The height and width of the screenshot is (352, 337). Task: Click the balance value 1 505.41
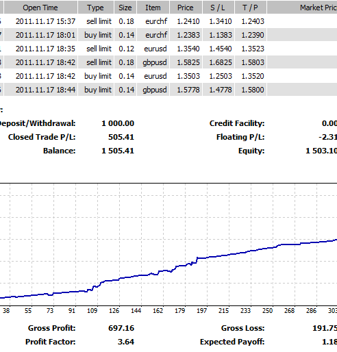click(x=118, y=151)
